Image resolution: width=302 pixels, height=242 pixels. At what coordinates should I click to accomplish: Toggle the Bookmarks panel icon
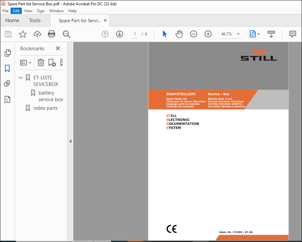tap(7, 68)
